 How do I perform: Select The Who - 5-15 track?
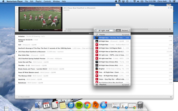tap(94, 65)
